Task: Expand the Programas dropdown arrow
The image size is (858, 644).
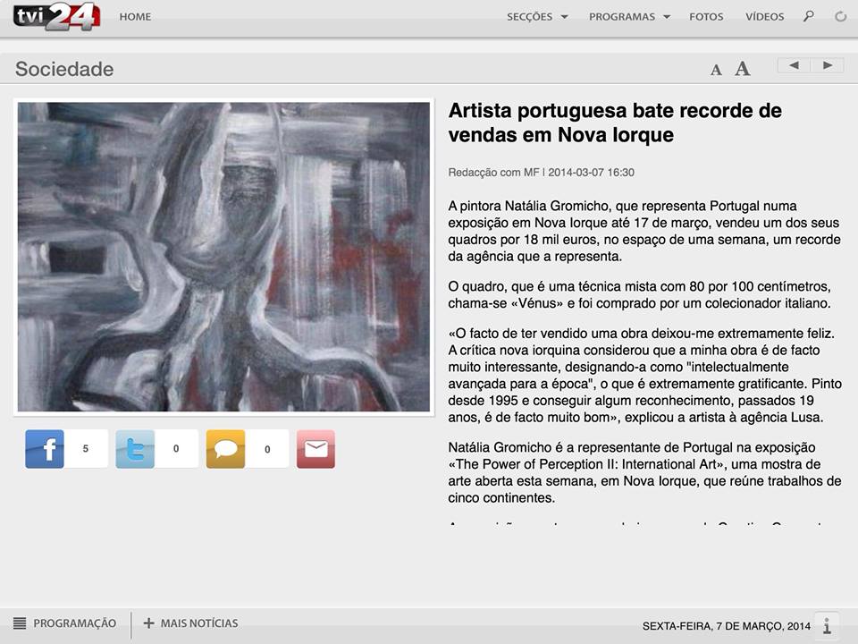Action: tap(667, 17)
